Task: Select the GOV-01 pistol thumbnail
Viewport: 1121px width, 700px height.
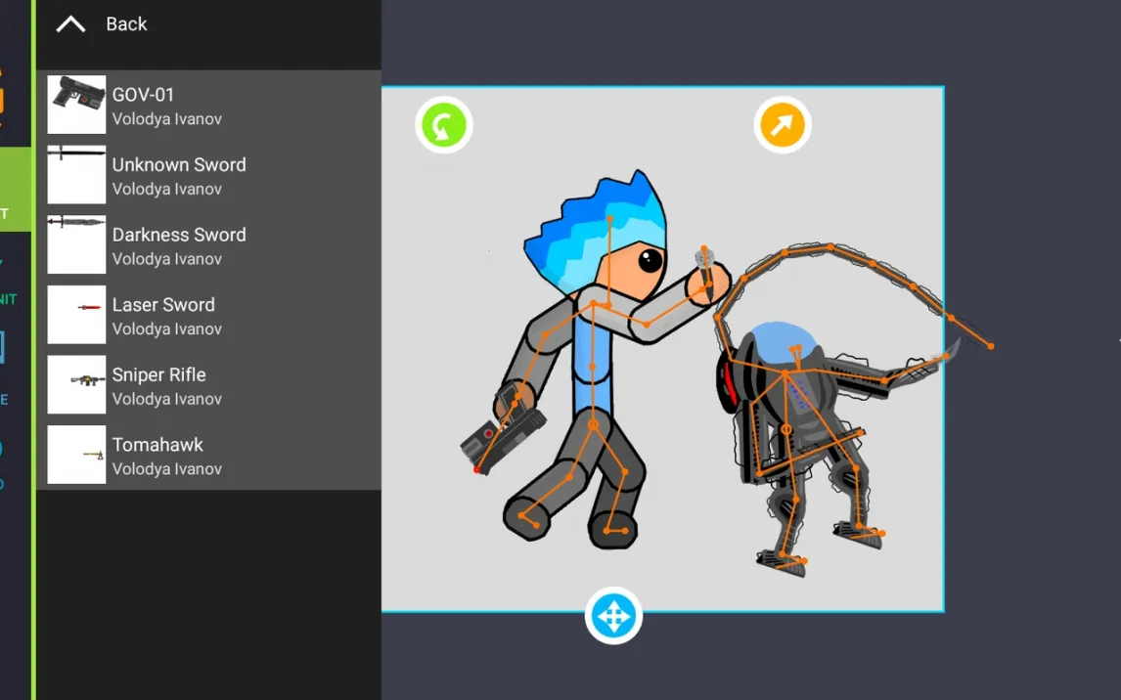Action: click(x=76, y=105)
